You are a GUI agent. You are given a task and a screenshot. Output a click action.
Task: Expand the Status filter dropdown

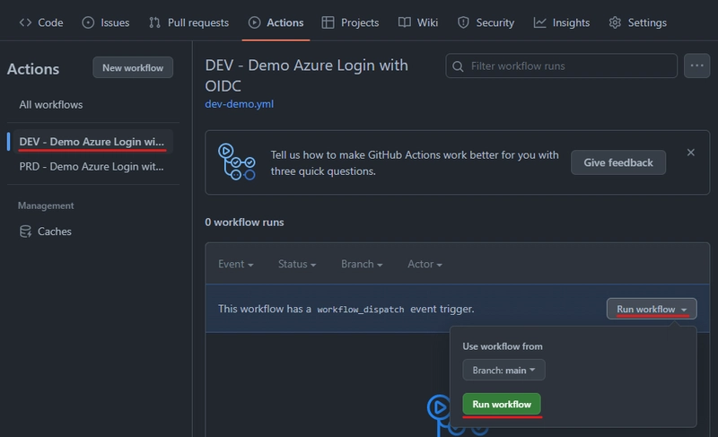[297, 264]
